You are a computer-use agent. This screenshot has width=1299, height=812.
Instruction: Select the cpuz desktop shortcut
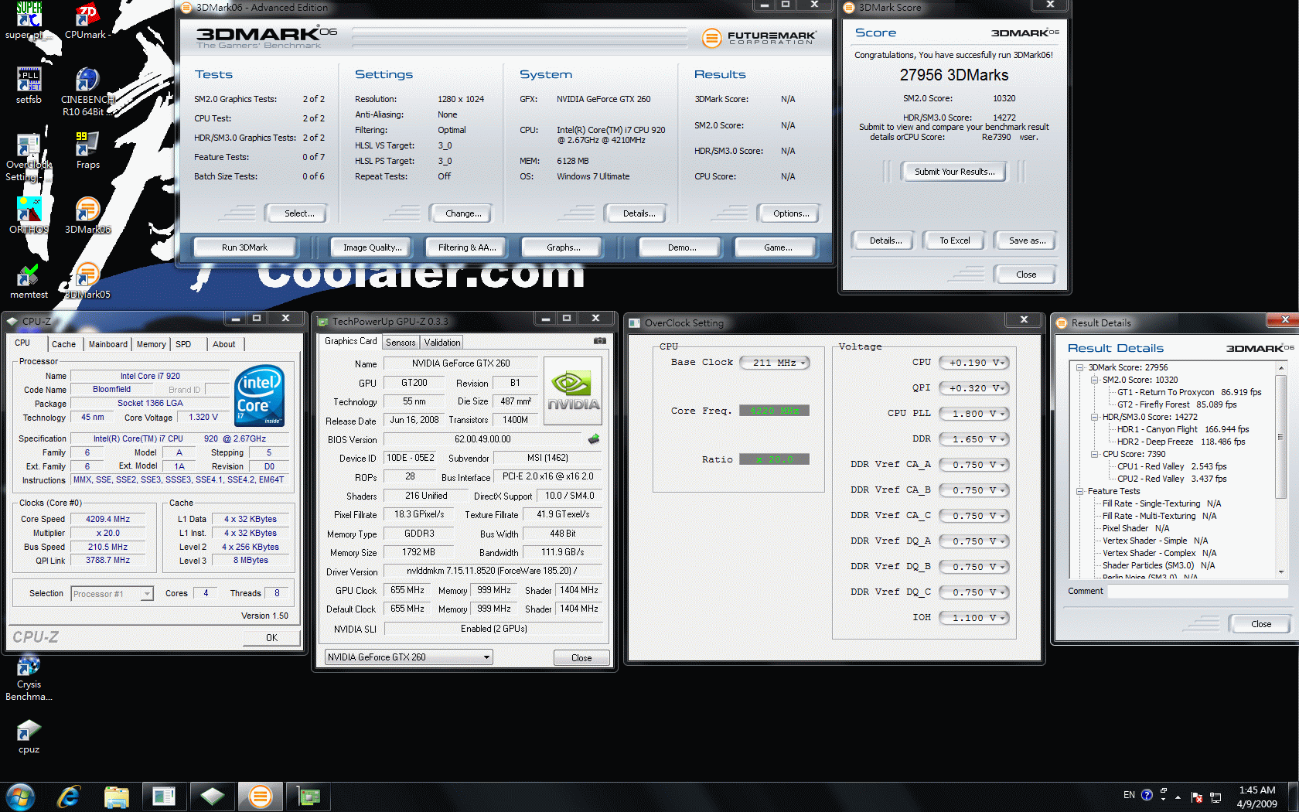29,737
